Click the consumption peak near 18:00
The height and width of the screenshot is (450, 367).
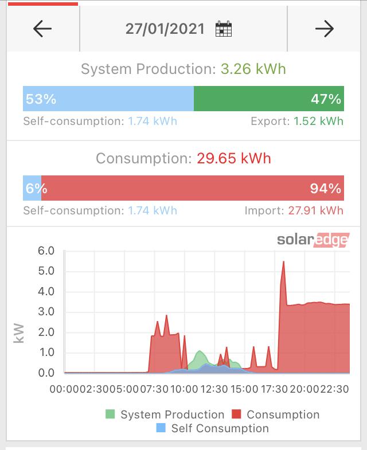[283, 262]
